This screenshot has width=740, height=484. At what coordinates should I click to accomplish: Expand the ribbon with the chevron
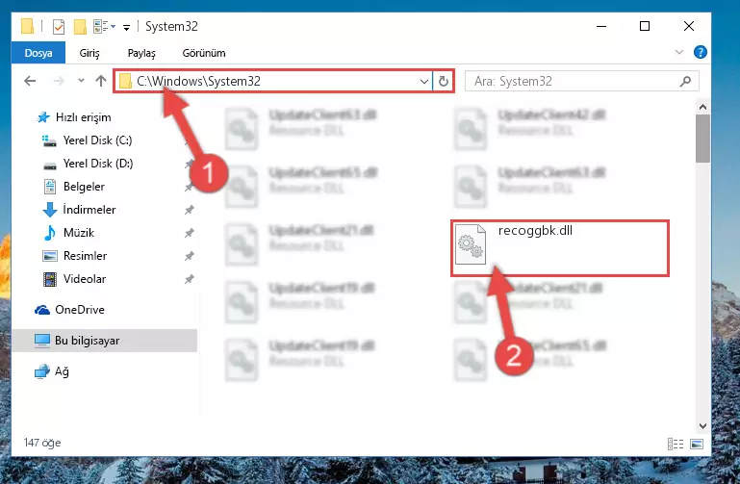click(679, 52)
